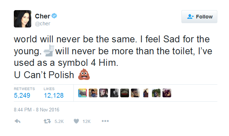
Task: View the 5,249 retweets list
Action: click(x=24, y=93)
